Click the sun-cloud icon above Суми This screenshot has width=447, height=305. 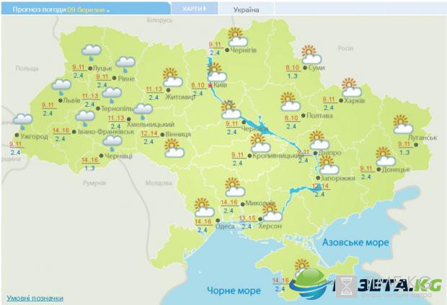coord(311,55)
